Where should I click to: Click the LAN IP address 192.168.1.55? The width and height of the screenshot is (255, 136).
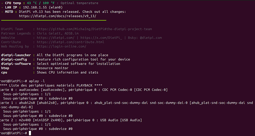[35, 7]
